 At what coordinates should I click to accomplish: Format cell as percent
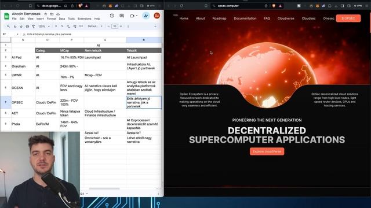click(x=62, y=26)
